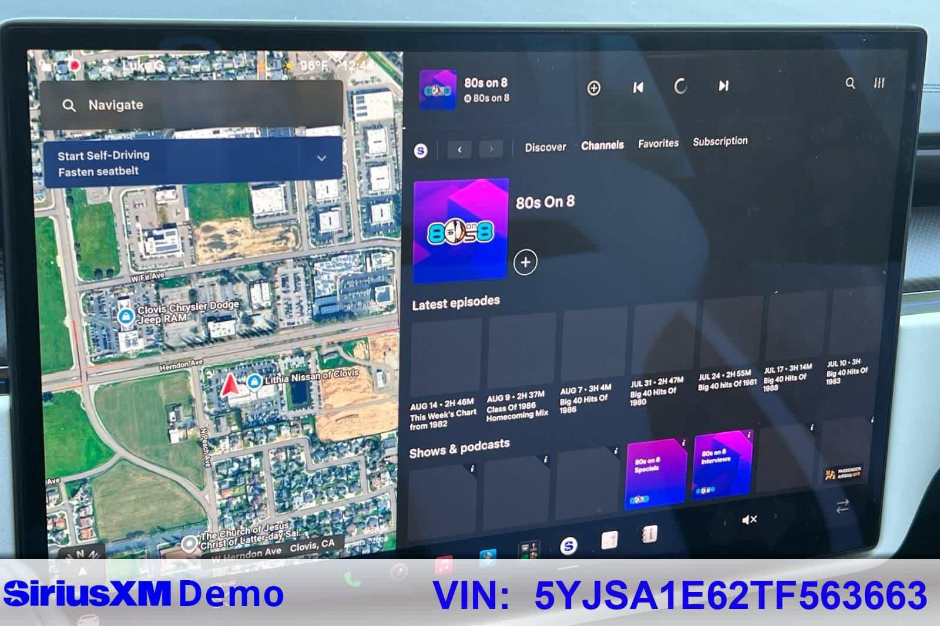This screenshot has width=940, height=626.
Task: Tap the large 80s on 8 channel artwork
Action: [x=461, y=231]
